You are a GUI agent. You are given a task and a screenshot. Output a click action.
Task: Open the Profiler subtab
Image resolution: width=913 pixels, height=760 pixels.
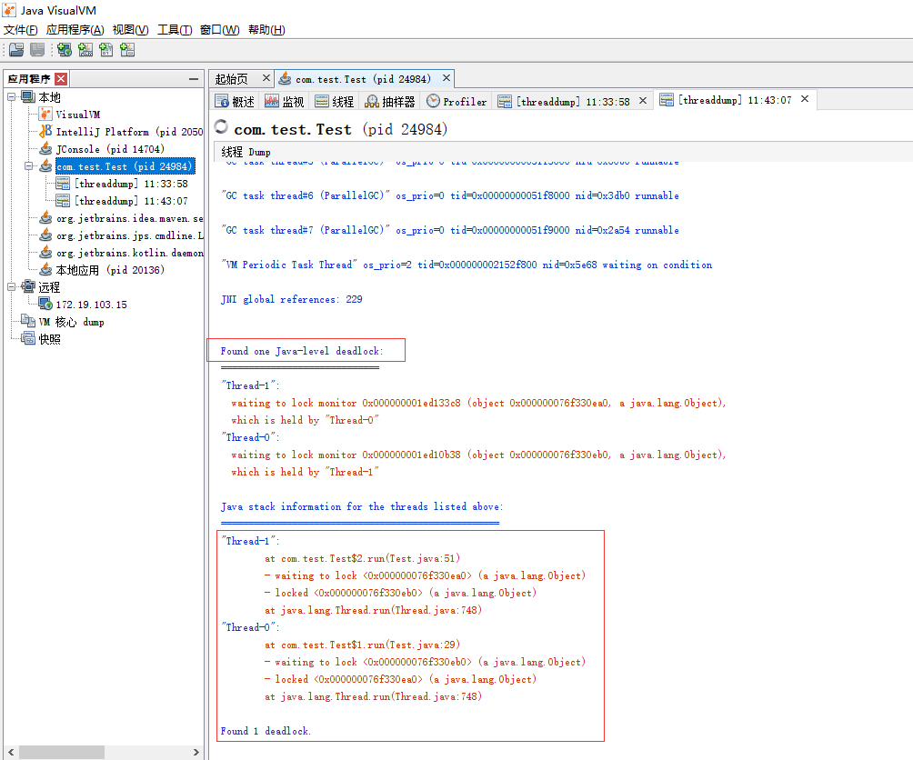456,102
